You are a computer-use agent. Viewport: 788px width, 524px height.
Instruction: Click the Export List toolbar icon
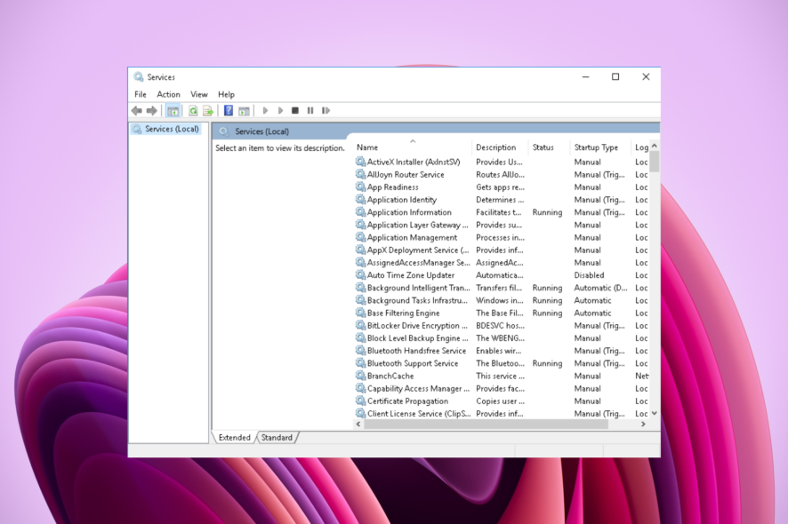(208, 110)
